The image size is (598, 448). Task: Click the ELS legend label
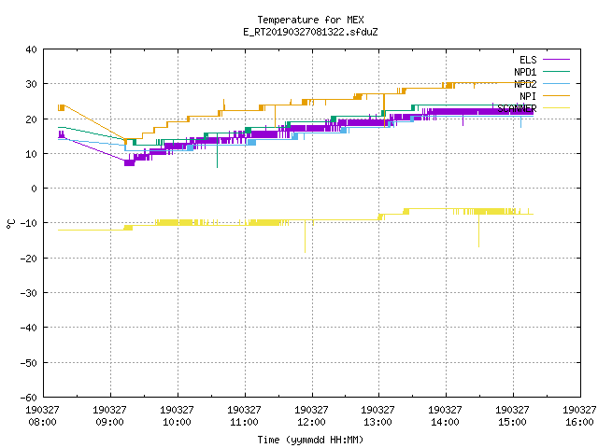tap(528, 60)
